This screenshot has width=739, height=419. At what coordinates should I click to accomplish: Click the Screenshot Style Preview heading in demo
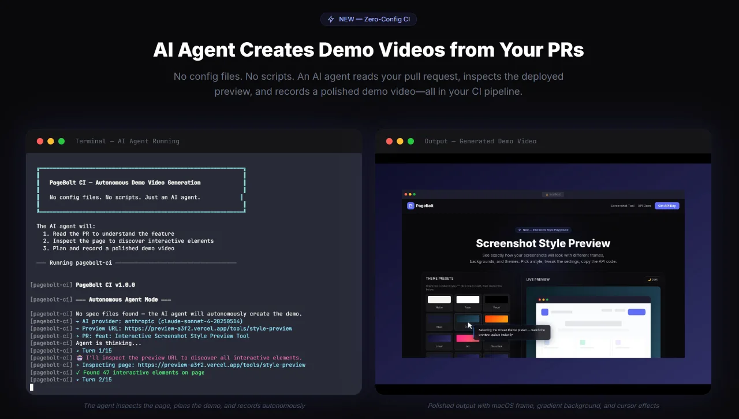point(543,243)
